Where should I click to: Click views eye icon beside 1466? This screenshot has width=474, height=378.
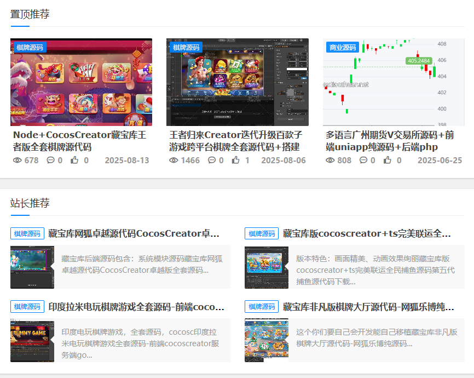point(174,160)
